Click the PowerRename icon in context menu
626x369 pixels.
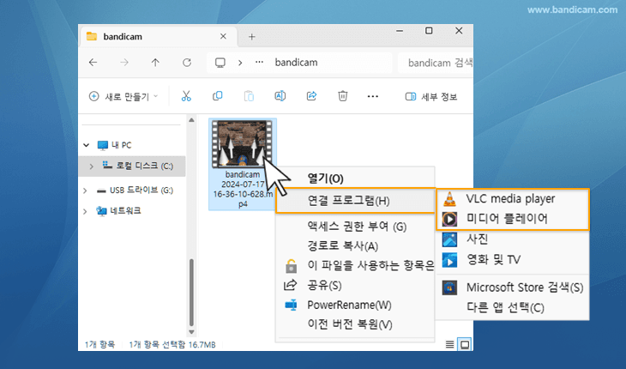[x=291, y=305]
